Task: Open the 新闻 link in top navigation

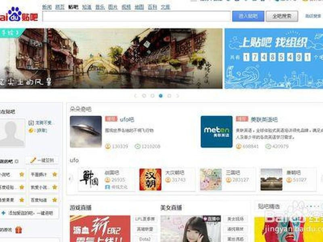Action: [x=47, y=7]
